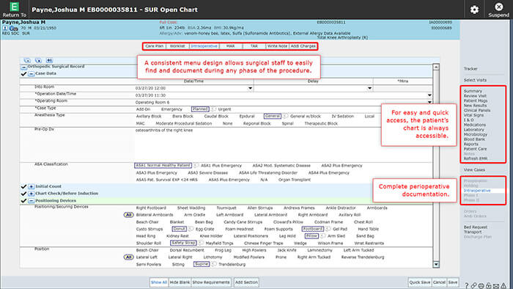The height and width of the screenshot is (289, 513).
Task: Click the envelope mail icon in footer
Action: pos(496,286)
